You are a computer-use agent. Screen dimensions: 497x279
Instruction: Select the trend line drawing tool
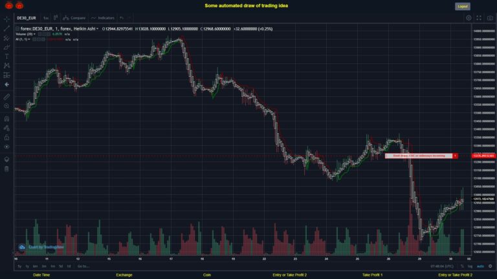(x=6, y=28)
